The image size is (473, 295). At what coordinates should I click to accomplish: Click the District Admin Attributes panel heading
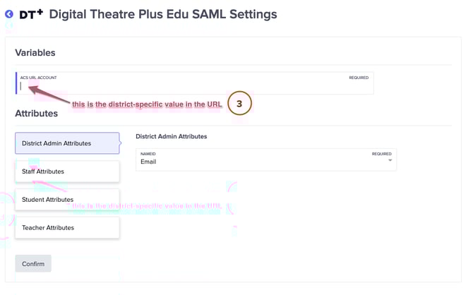point(176,136)
